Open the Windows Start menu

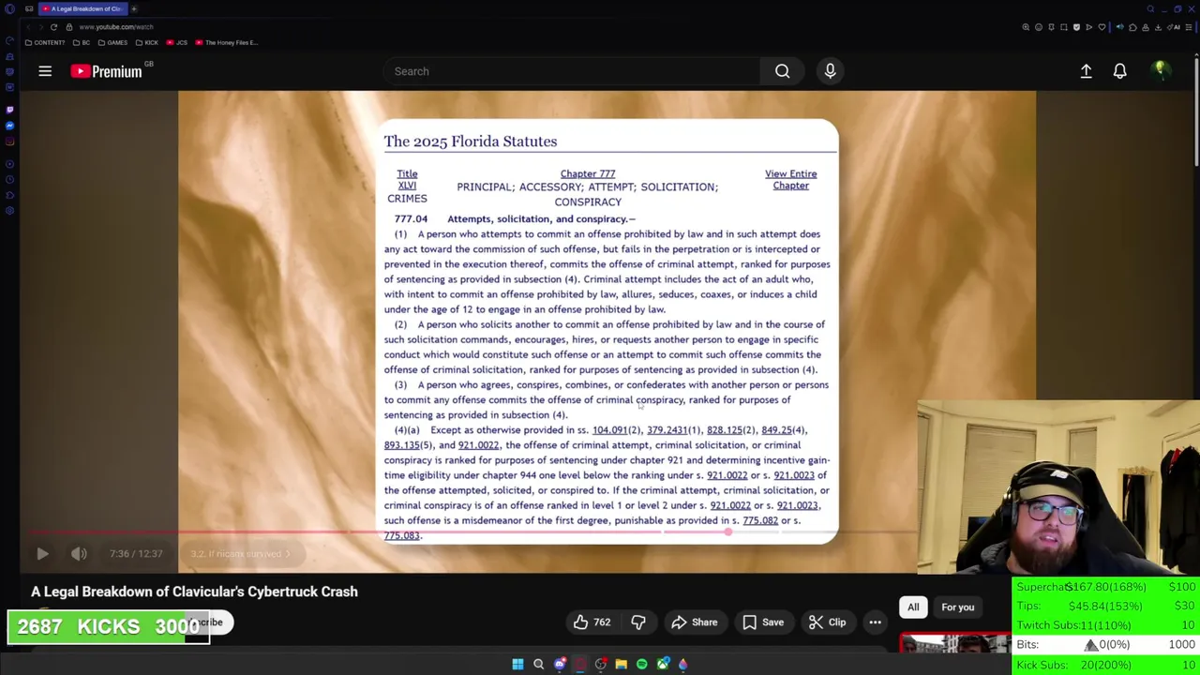pyautogui.click(x=517, y=664)
